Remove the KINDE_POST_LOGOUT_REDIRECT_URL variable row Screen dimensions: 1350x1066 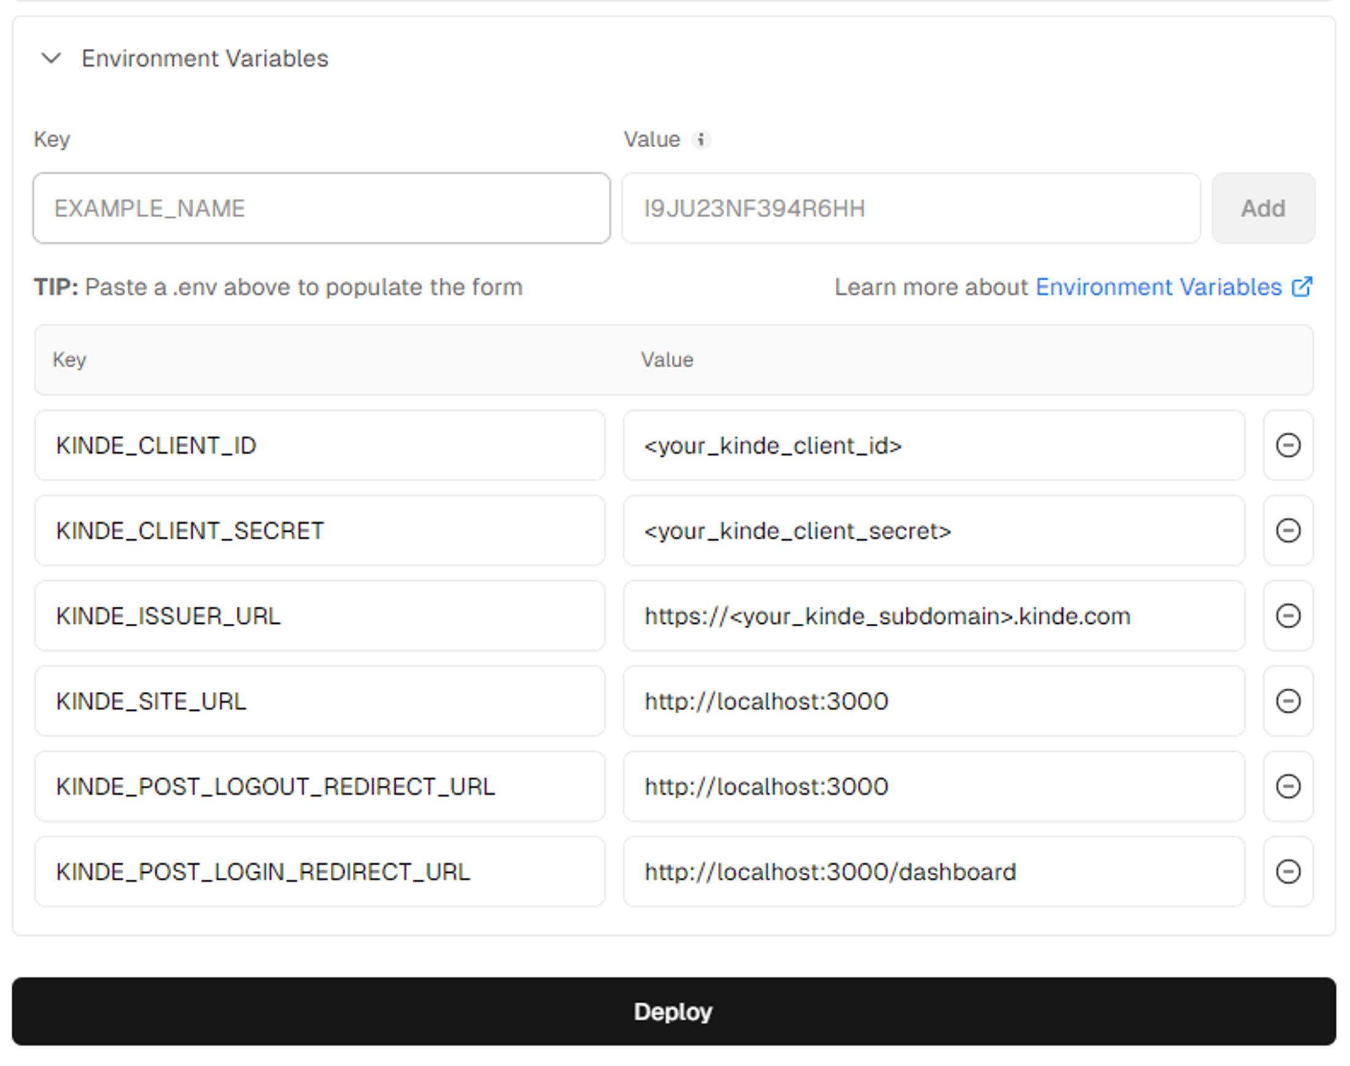pyautogui.click(x=1287, y=786)
